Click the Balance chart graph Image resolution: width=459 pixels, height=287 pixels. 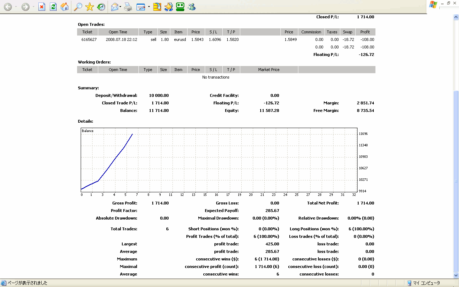[x=219, y=160]
